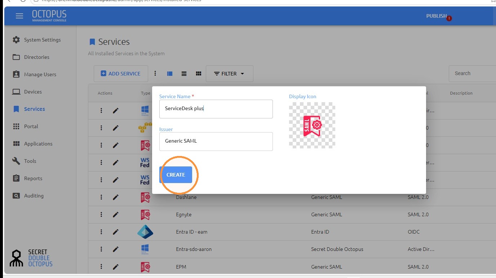Click the Tools wrench icon
The height and width of the screenshot is (278, 496).
(16, 161)
